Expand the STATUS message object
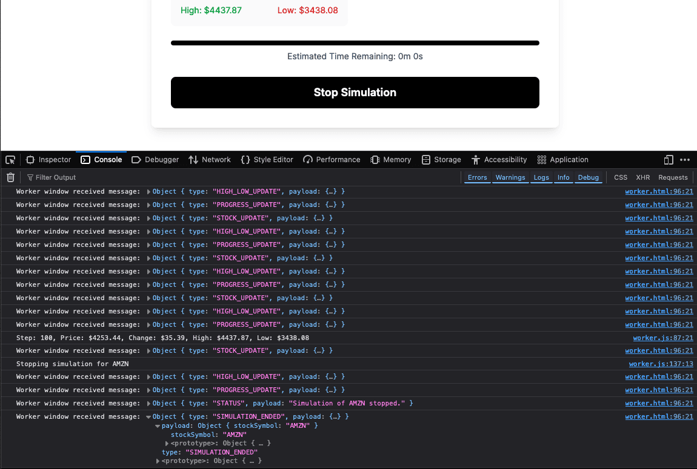 [149, 404]
